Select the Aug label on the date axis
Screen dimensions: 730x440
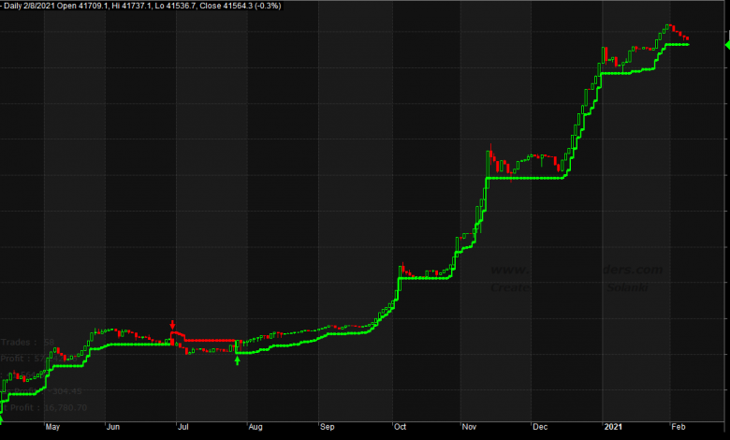(x=255, y=428)
